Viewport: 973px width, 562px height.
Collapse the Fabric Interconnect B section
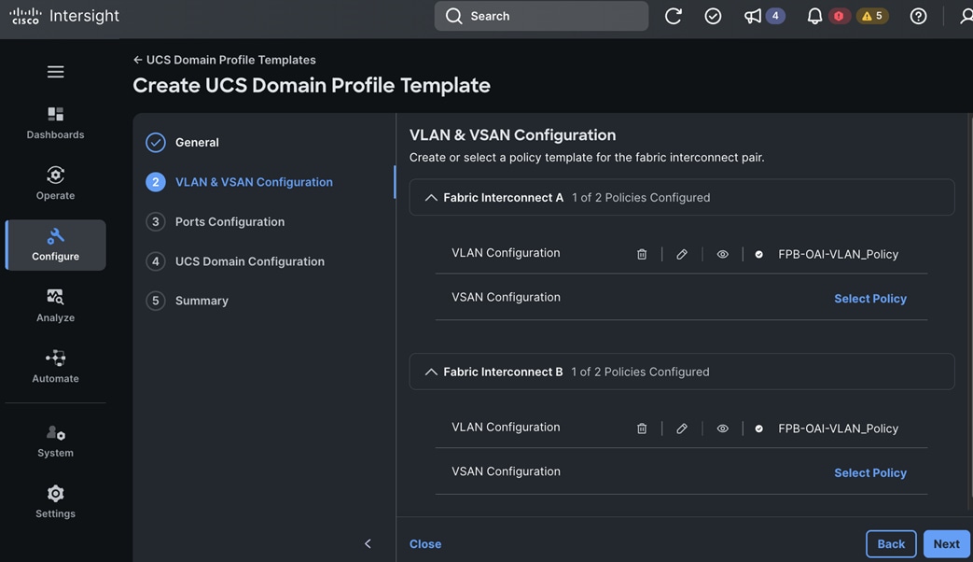pyautogui.click(x=431, y=372)
